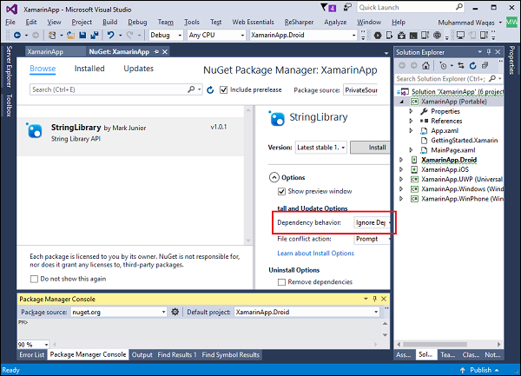521x376 pixels.
Task: Close the NuGet: XamarinApp tab
Action: pos(165,52)
